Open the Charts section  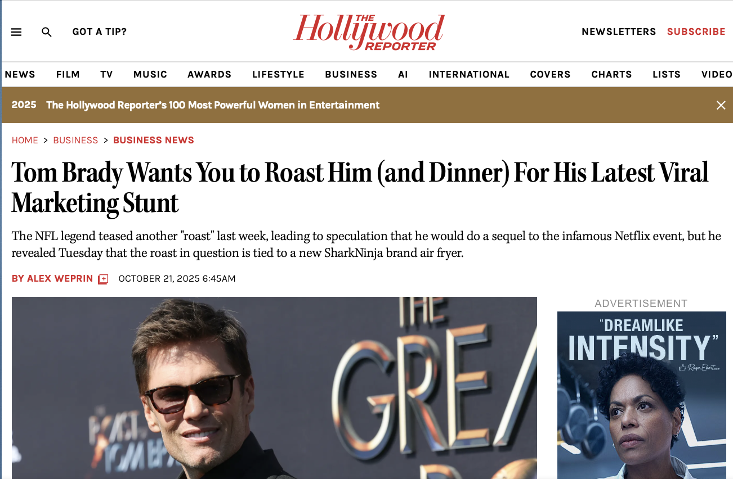pos(611,74)
